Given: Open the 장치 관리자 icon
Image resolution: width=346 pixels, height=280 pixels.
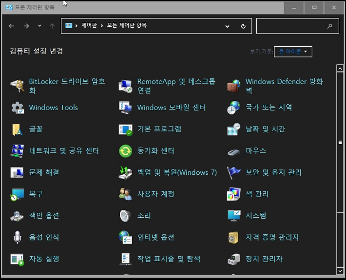Looking at the screenshot, I should point(234,259).
